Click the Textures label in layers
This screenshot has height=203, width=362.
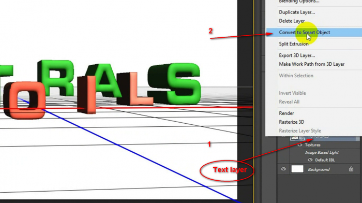(x=312, y=145)
